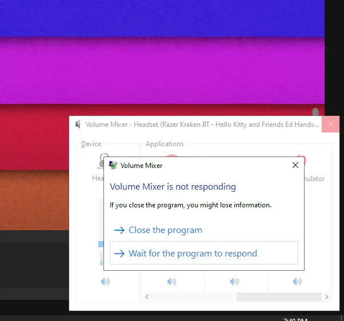
Task: Click 'Volume Mixer is not responding' heading
Action: pyautogui.click(x=173, y=187)
